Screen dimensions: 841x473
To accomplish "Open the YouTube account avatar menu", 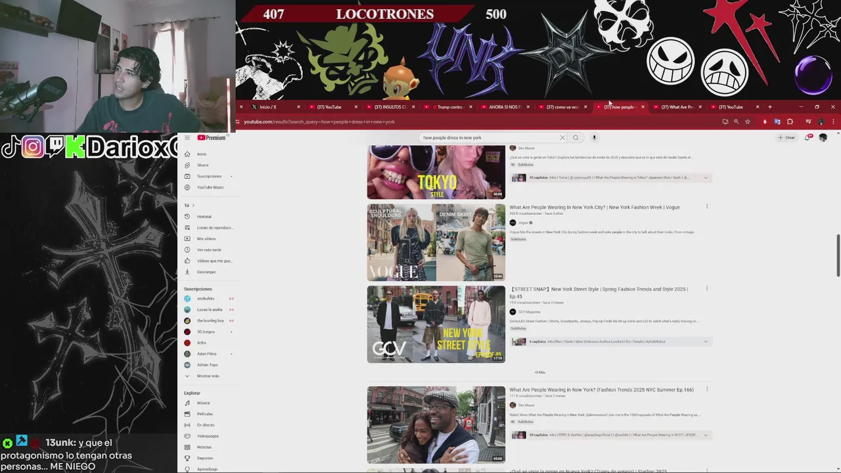I will pyautogui.click(x=823, y=137).
